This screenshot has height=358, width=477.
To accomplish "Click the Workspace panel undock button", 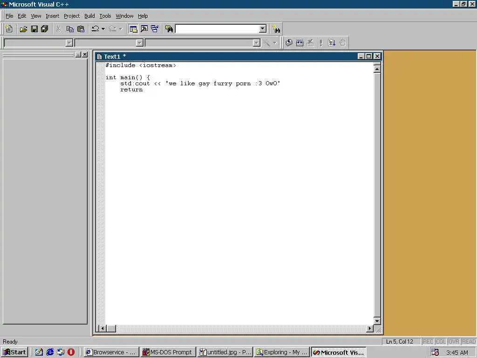I will coord(78,55).
